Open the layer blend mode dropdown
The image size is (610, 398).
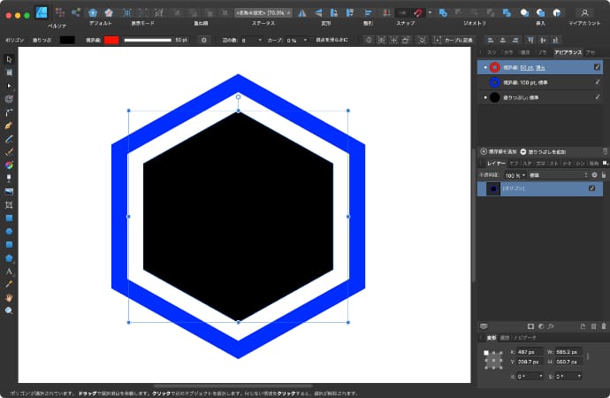pyautogui.click(x=558, y=175)
